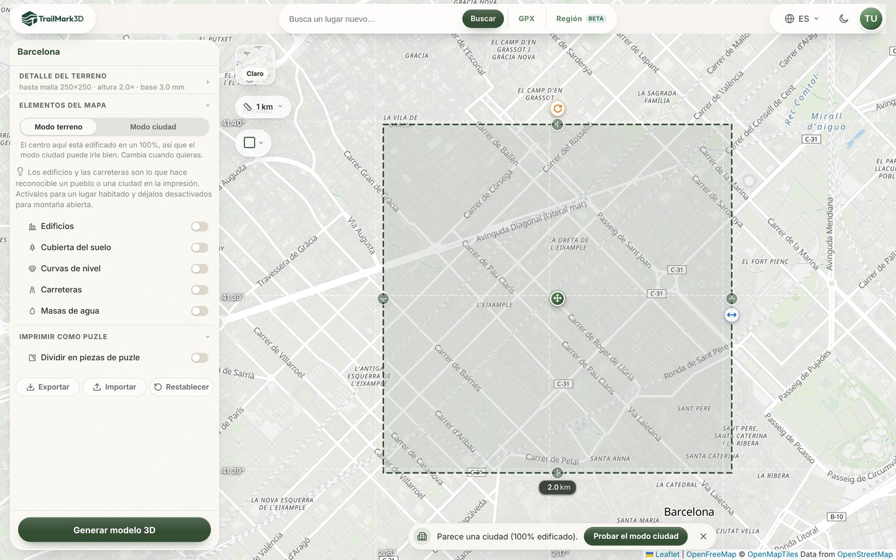Click the Curvas de nivel contour icon
The image size is (896, 560).
coord(32,269)
